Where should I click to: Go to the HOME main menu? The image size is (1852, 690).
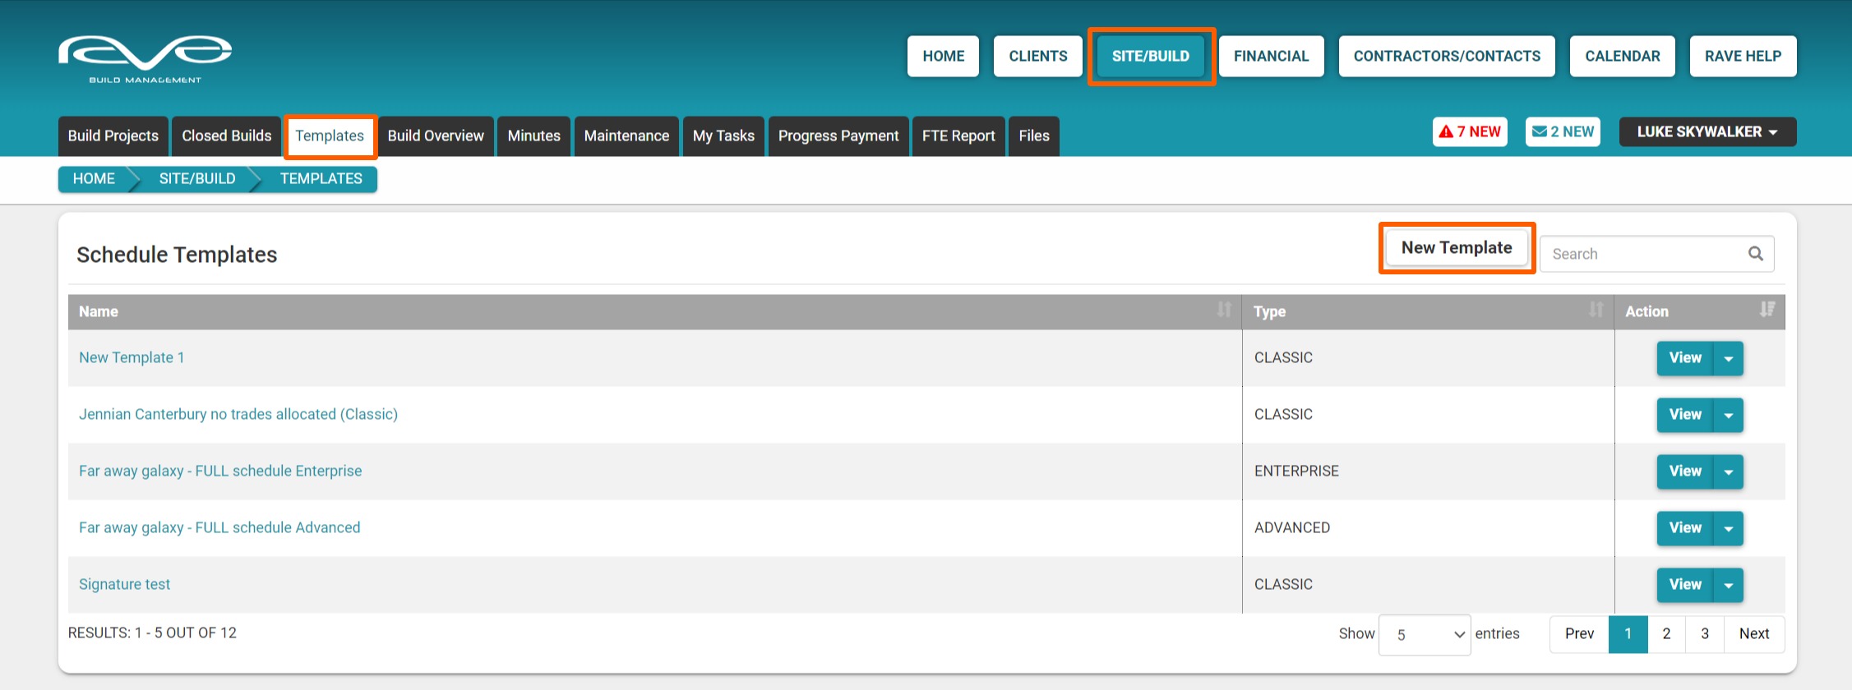(x=943, y=56)
